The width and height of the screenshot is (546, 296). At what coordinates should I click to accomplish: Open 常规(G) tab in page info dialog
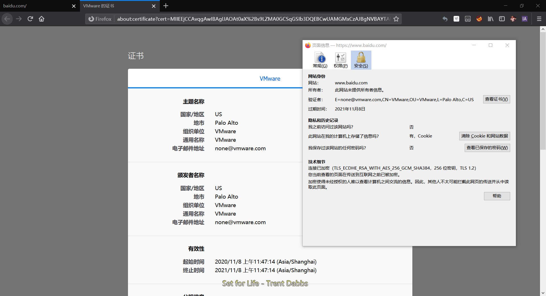(320, 60)
